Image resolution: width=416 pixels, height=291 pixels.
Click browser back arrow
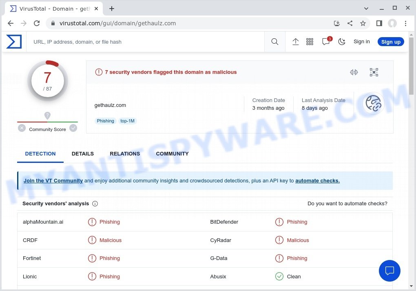11,23
